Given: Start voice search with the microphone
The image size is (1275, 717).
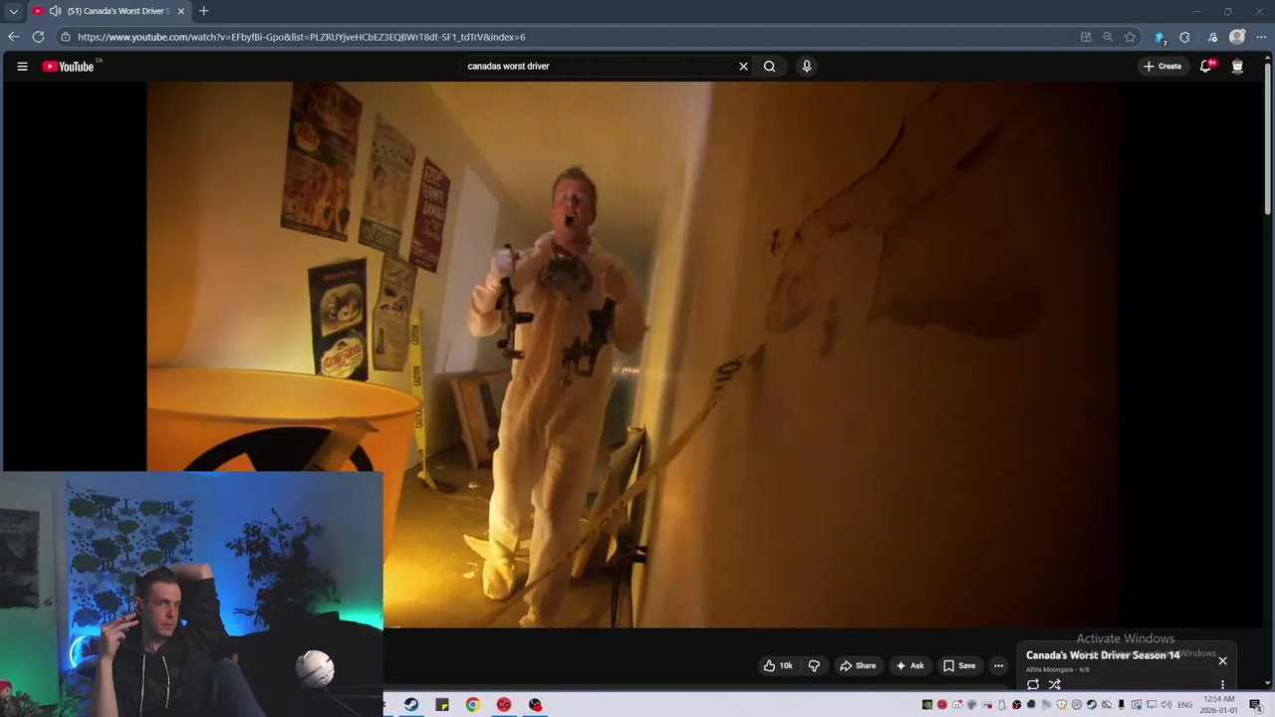Looking at the screenshot, I should (807, 67).
